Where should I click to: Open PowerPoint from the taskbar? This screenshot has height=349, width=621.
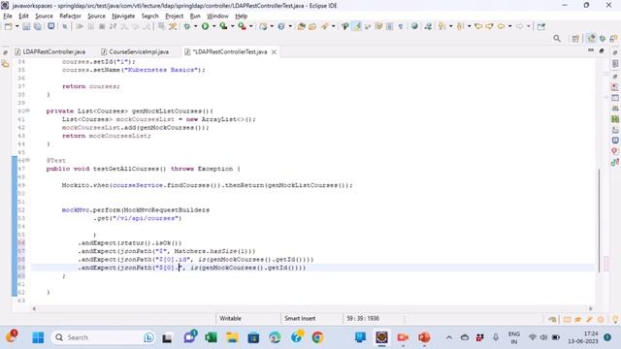[424, 337]
